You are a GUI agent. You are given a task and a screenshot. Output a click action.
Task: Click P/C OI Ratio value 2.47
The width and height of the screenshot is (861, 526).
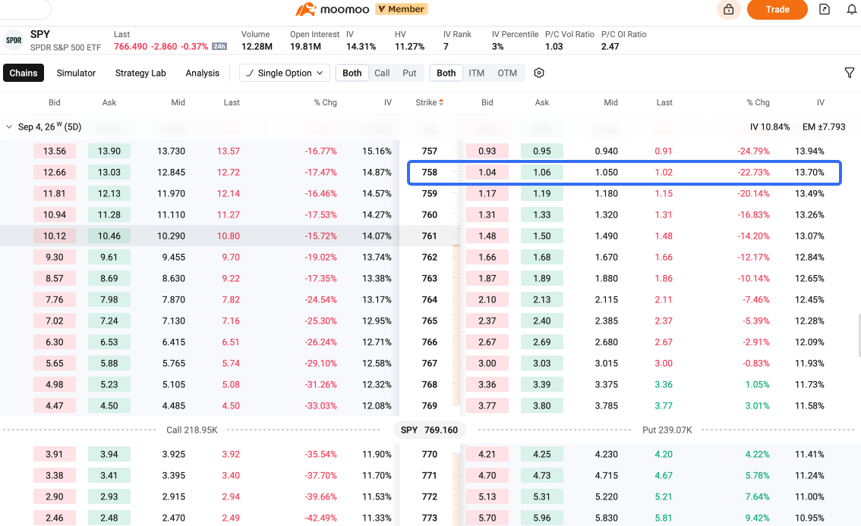[610, 46]
